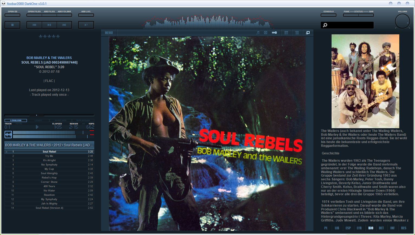Switch to list view layout icon
Image resolution: width=415 pixels, height=235 pixels.
(x=297, y=33)
